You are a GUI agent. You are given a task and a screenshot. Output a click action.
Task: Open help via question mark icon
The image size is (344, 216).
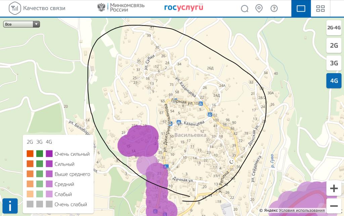click(274, 8)
